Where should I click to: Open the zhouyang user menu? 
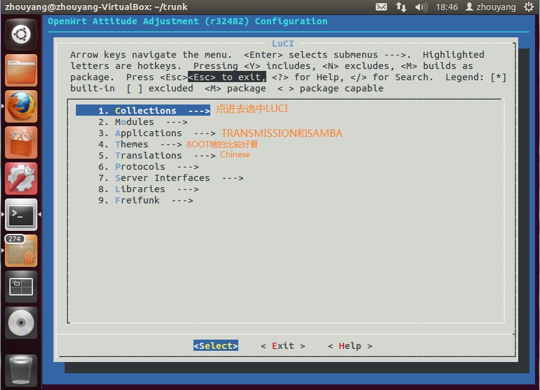(491, 7)
